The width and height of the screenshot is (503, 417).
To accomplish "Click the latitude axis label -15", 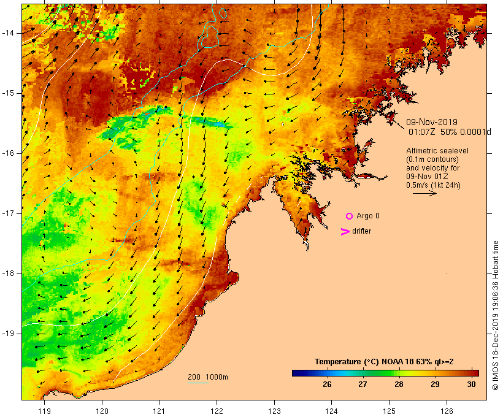I will pos(8,93).
